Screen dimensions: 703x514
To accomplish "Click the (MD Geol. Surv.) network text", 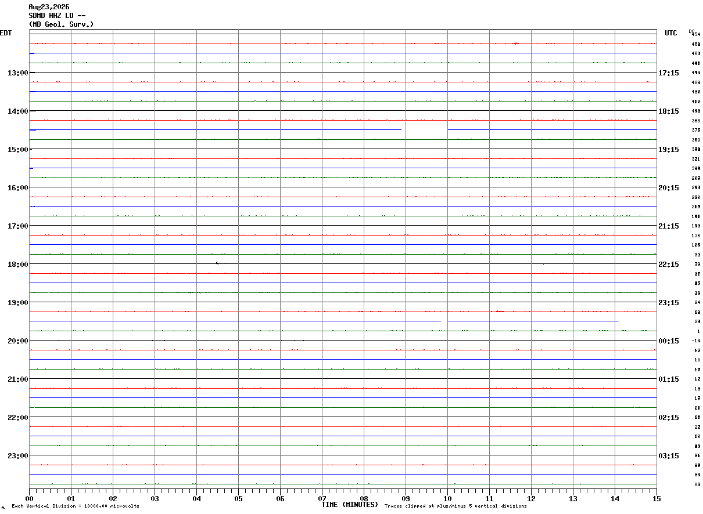I will point(61,24).
